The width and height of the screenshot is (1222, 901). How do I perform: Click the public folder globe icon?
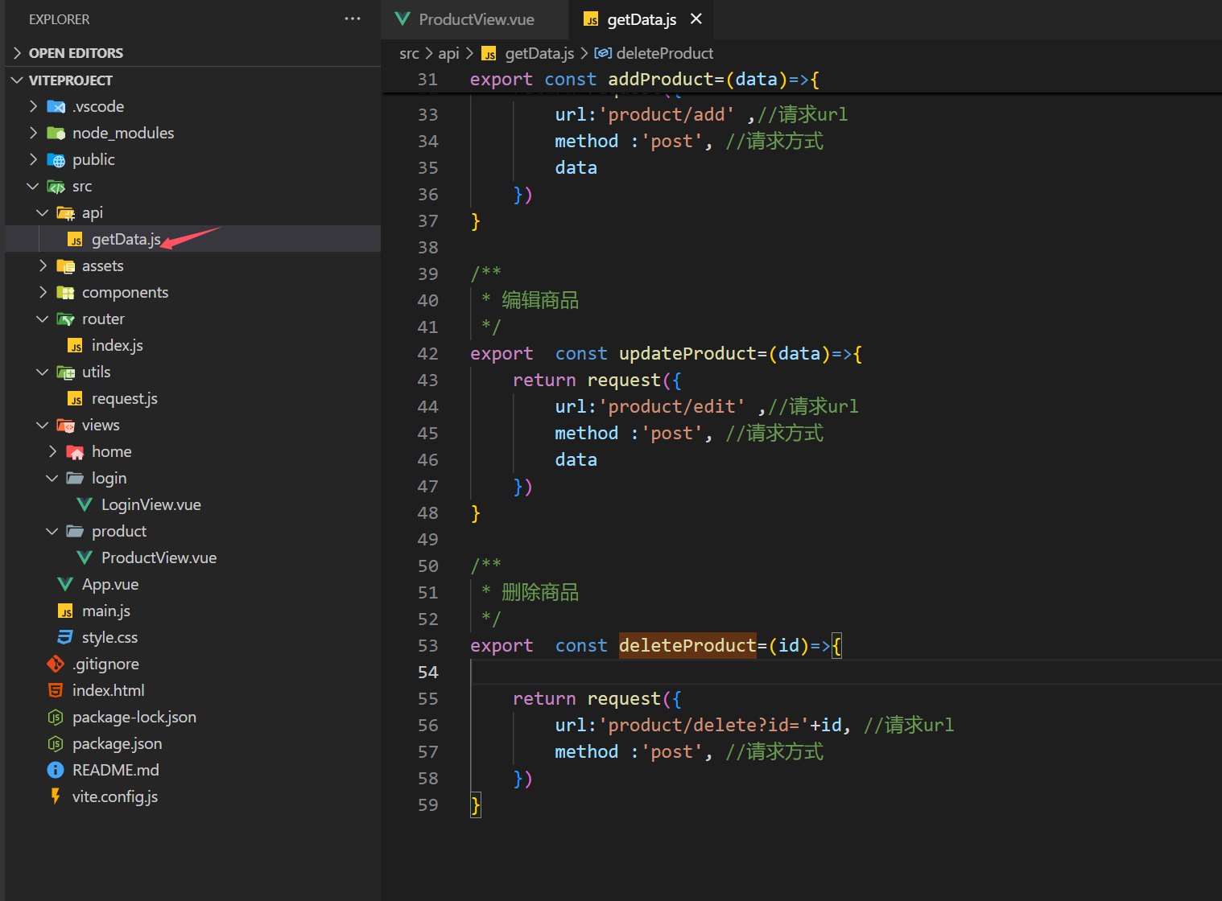pos(56,160)
